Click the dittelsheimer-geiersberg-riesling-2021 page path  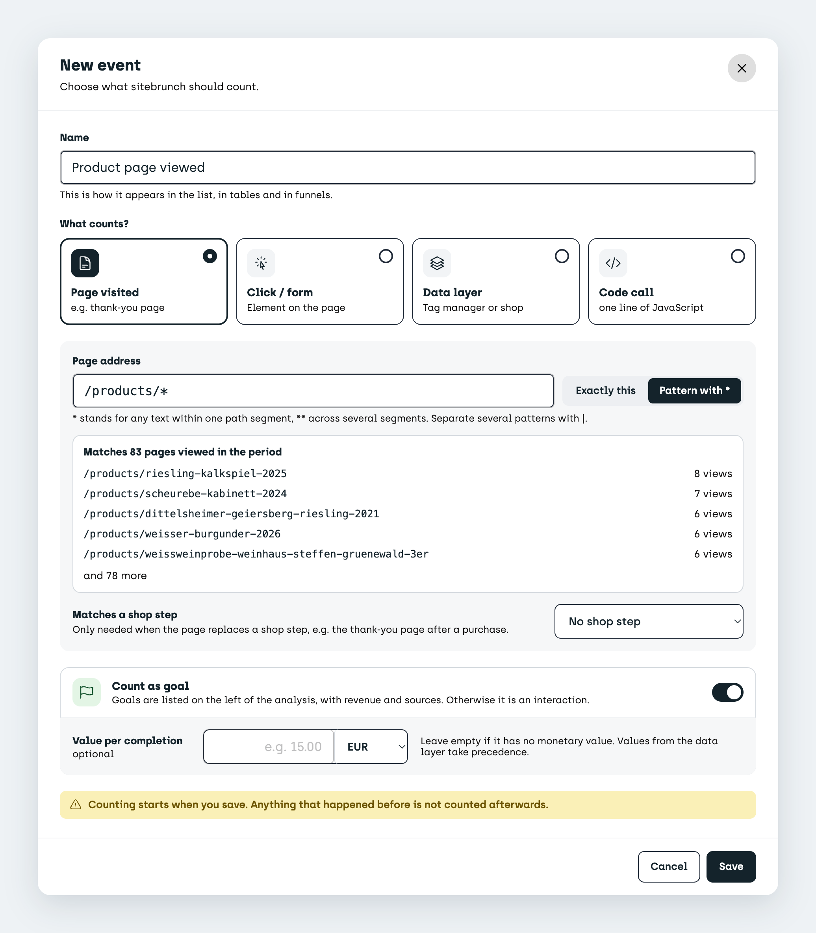pos(231,514)
